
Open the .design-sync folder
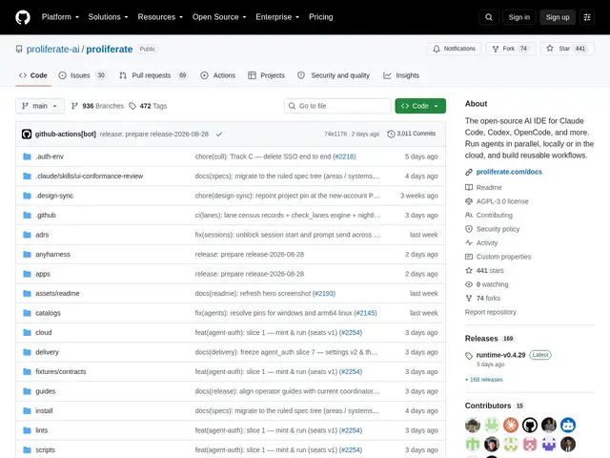pos(54,196)
